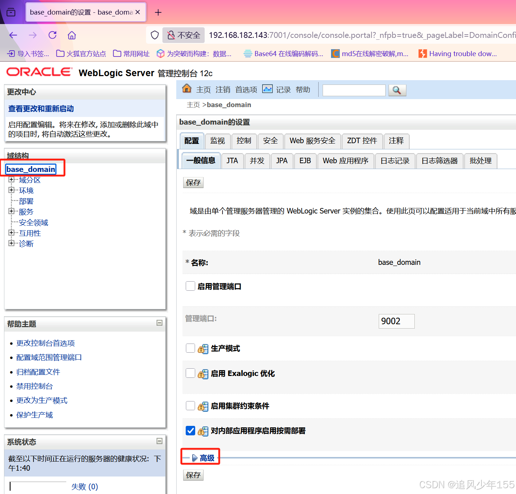Click the 管理端口 field showing 9002
Viewport: 516px width, 494px height.
pyautogui.click(x=397, y=321)
